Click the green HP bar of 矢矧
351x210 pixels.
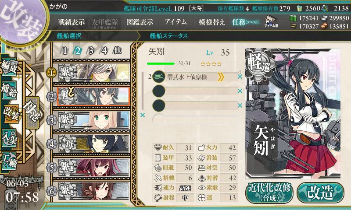pos(161,63)
